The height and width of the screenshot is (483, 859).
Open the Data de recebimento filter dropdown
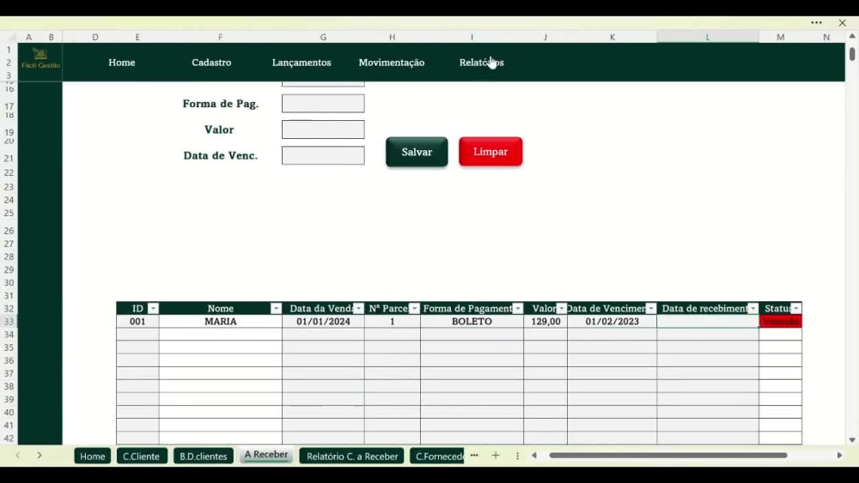click(752, 309)
